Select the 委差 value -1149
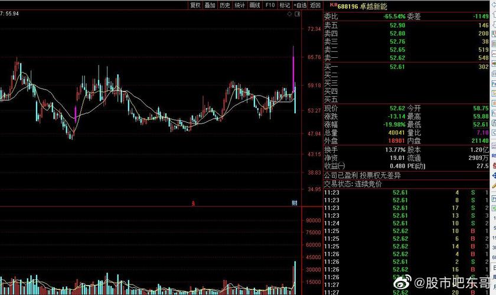This screenshot has height=295, width=496. [x=481, y=17]
